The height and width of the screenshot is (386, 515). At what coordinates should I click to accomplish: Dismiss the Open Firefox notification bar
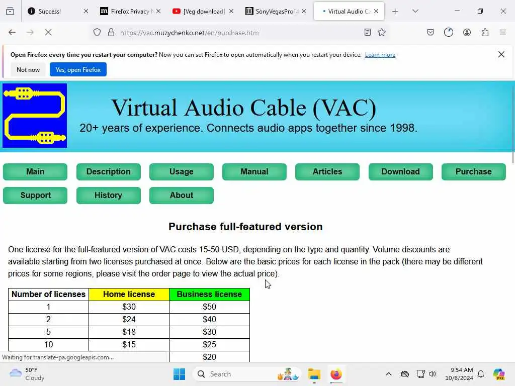pyautogui.click(x=501, y=54)
